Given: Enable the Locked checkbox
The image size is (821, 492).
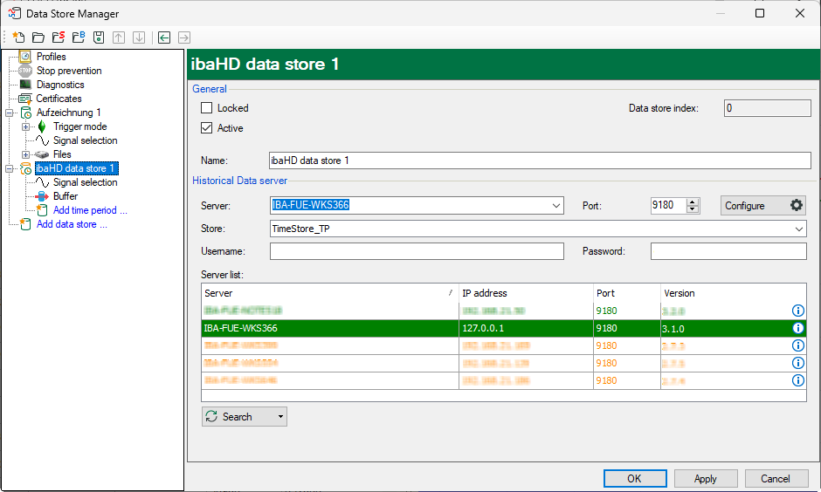Looking at the screenshot, I should 207,108.
